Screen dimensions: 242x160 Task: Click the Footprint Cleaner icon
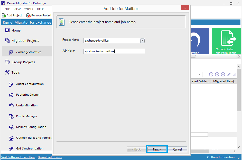[x=11, y=95]
